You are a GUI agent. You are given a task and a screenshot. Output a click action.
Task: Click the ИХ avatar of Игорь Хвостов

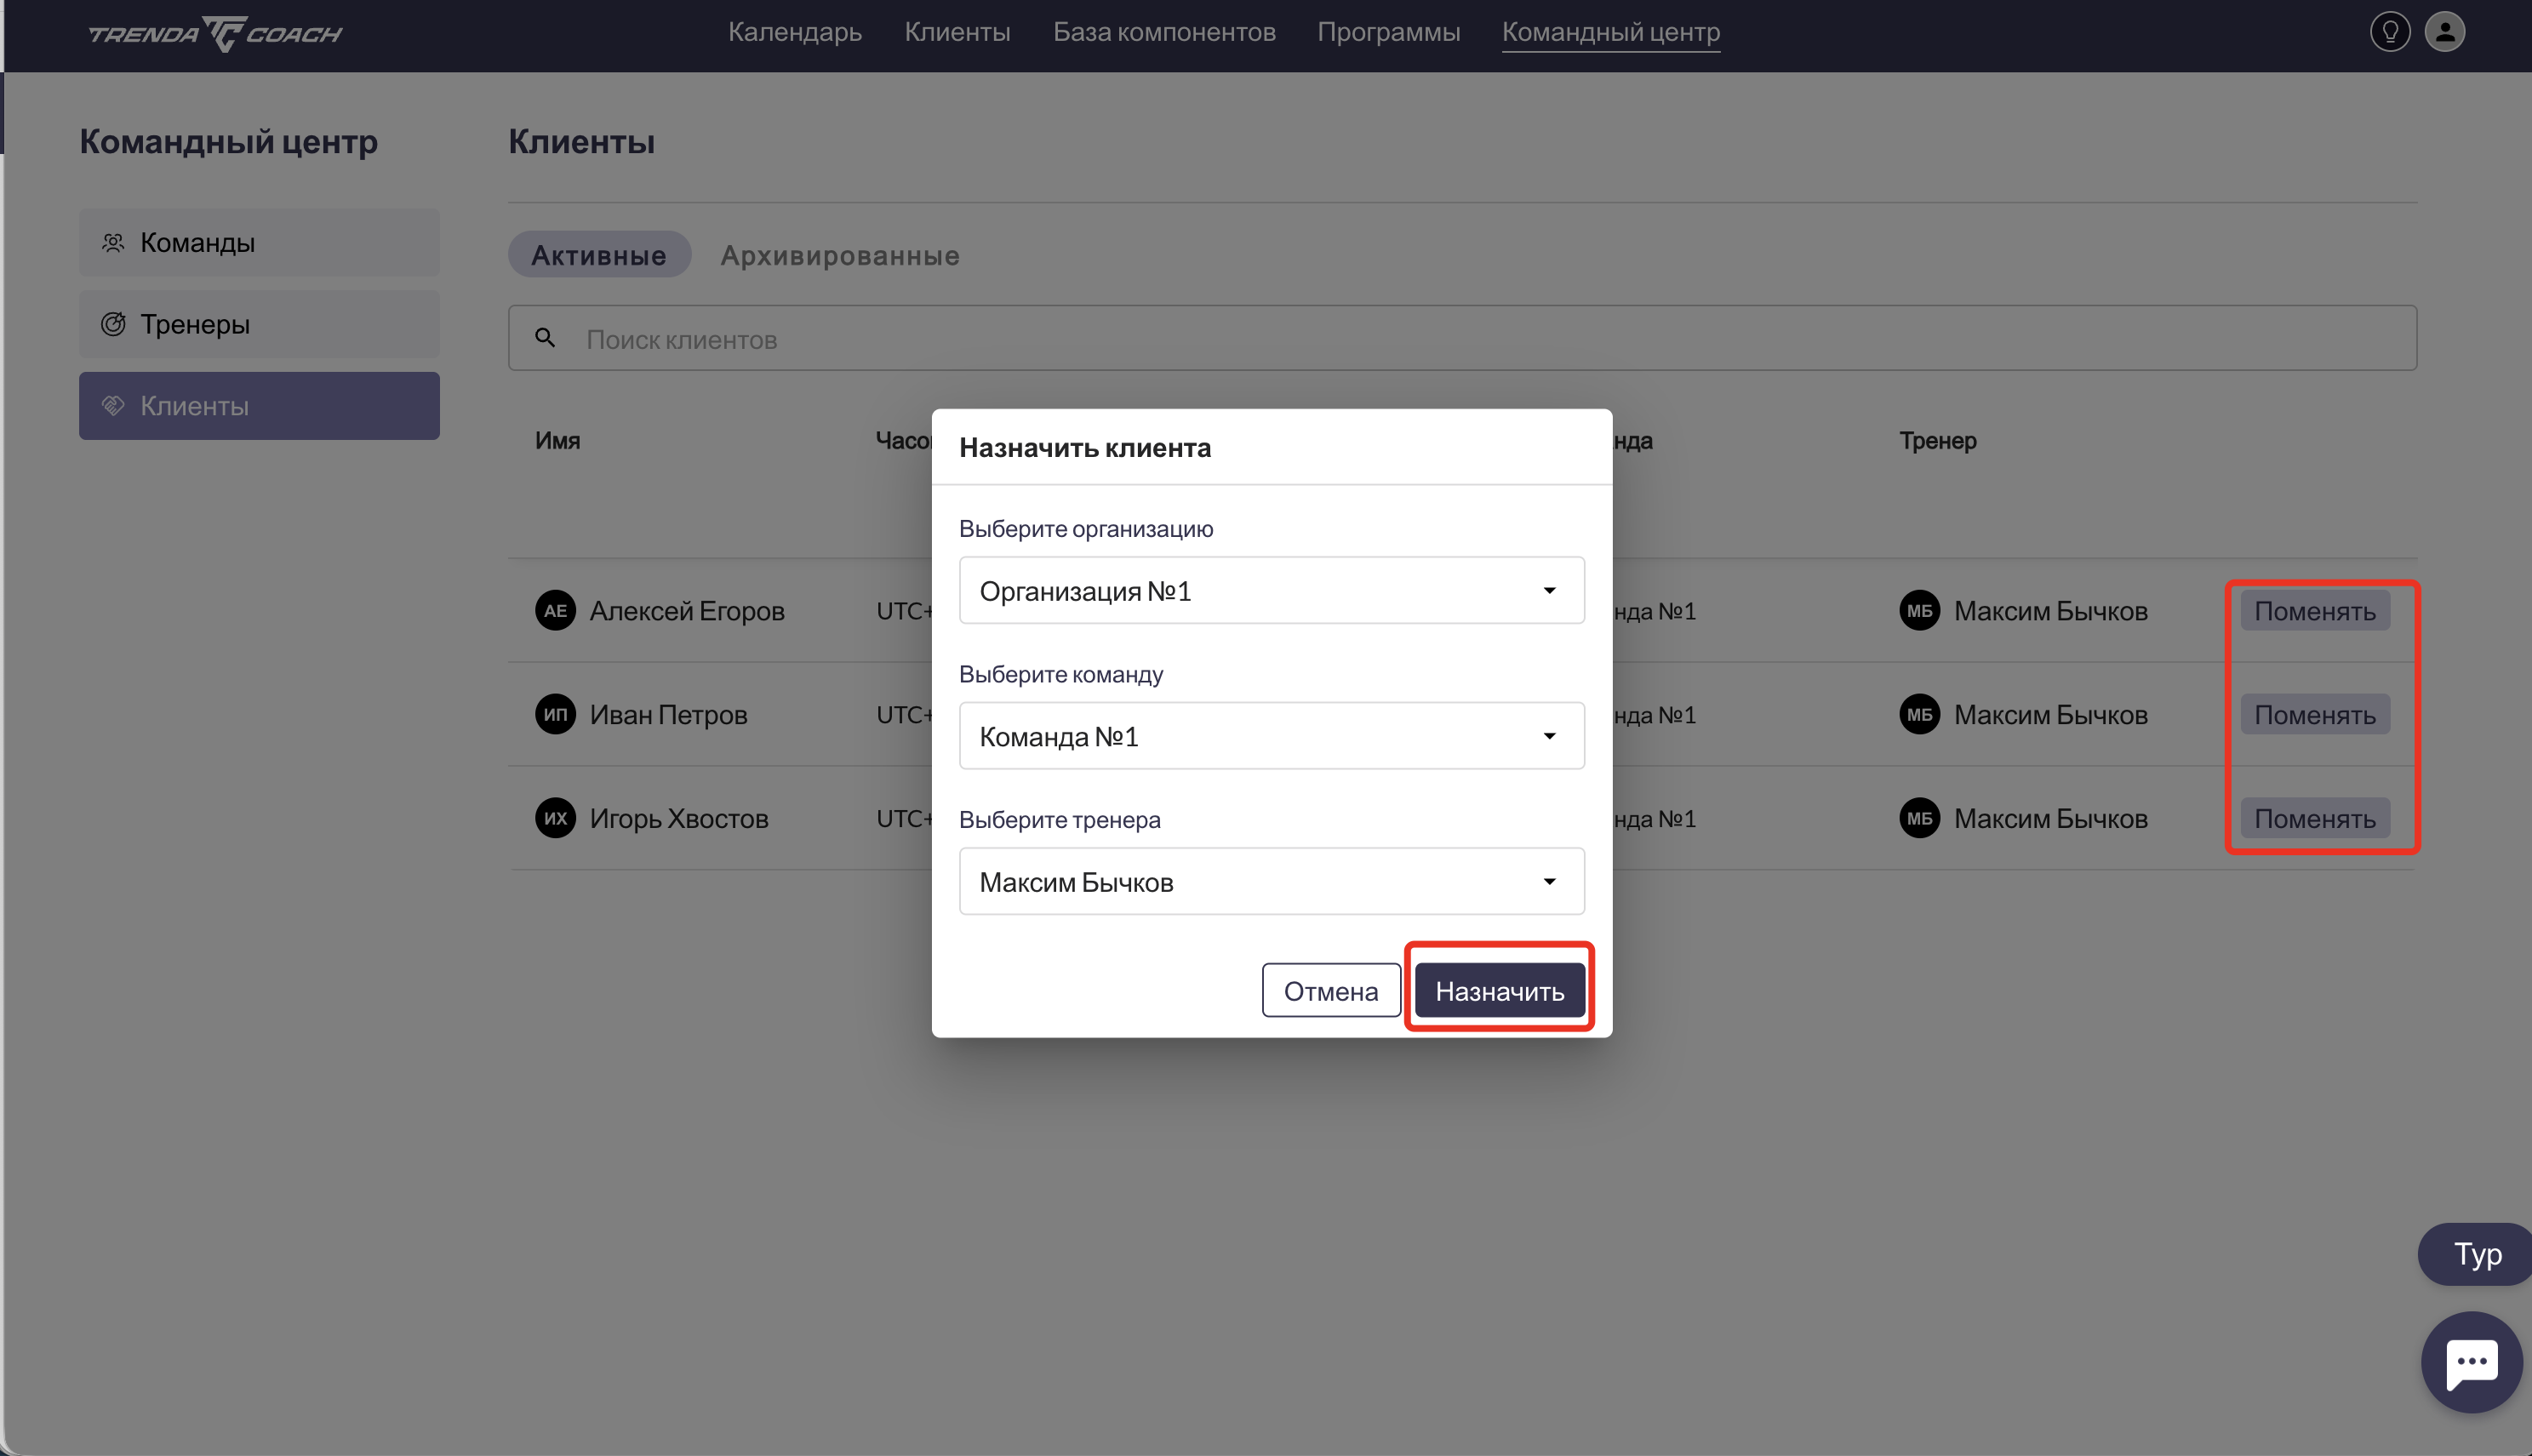555,819
